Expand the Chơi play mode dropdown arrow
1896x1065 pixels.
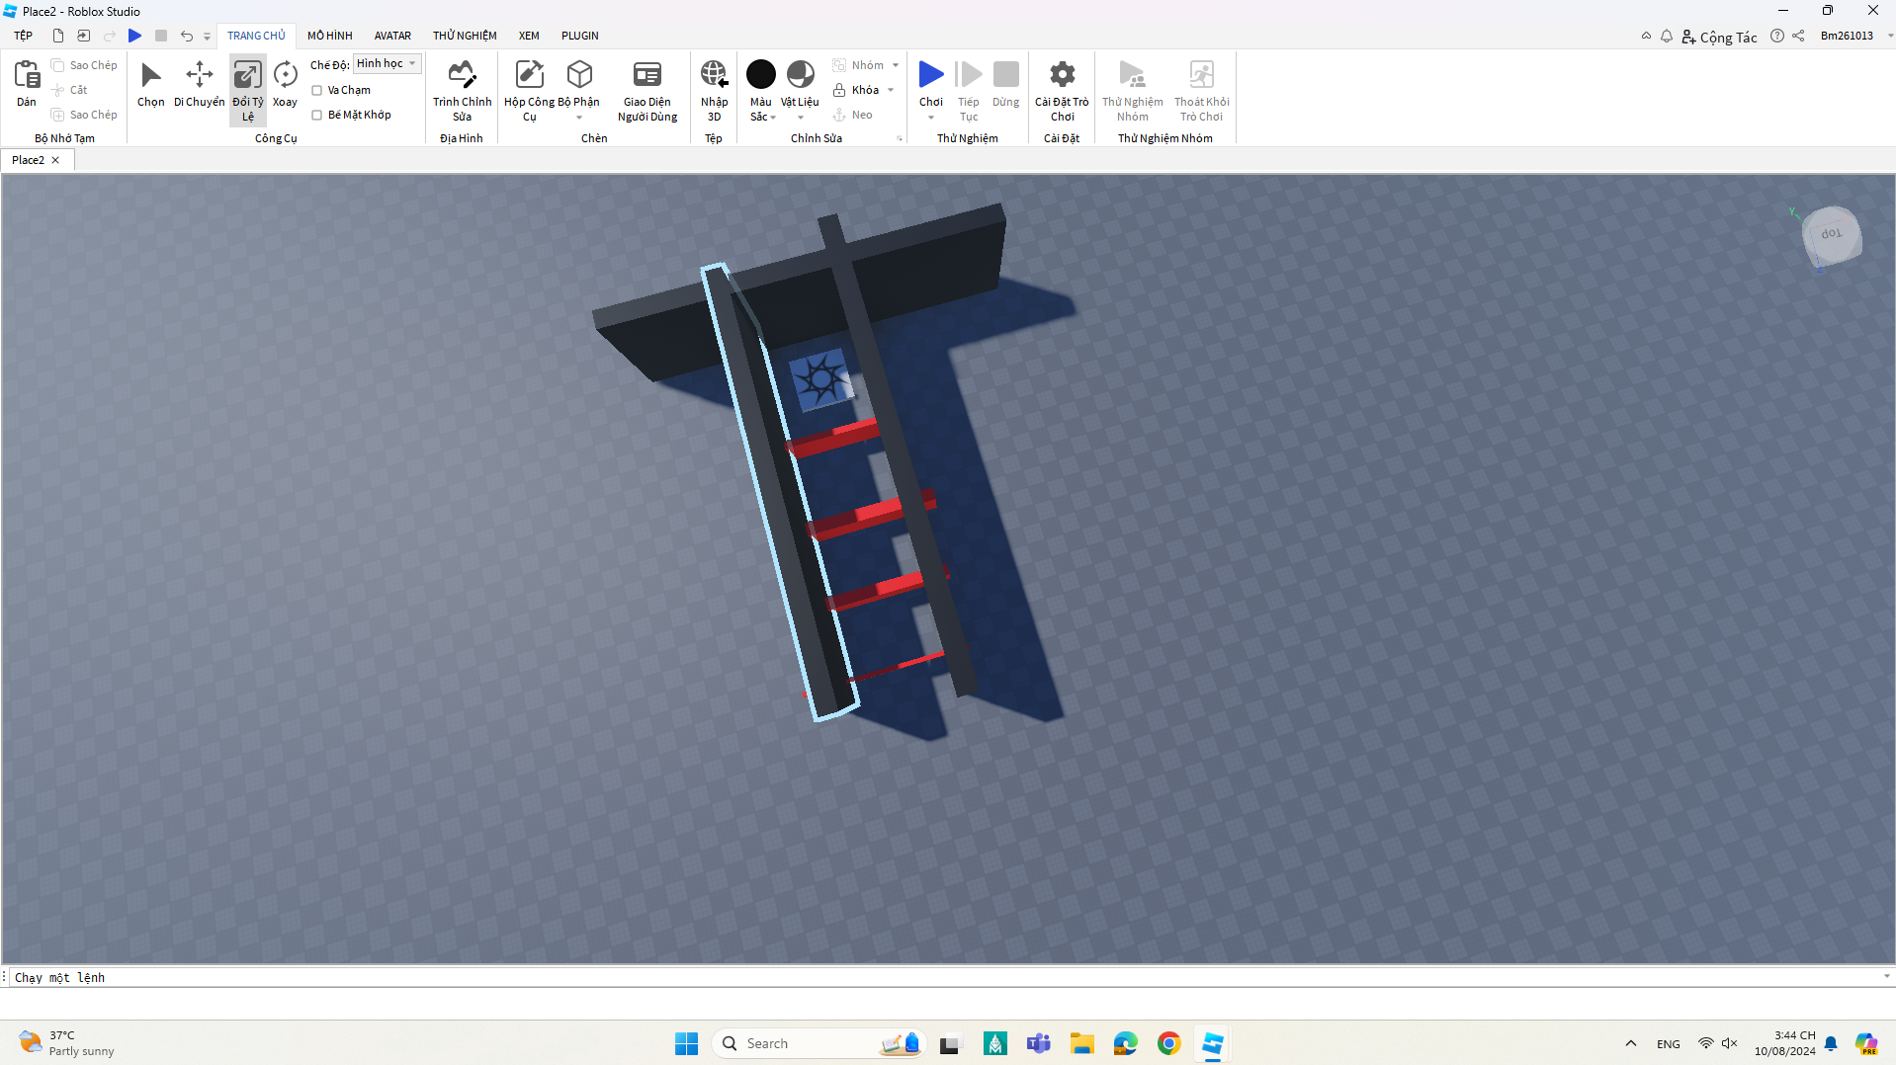[930, 118]
